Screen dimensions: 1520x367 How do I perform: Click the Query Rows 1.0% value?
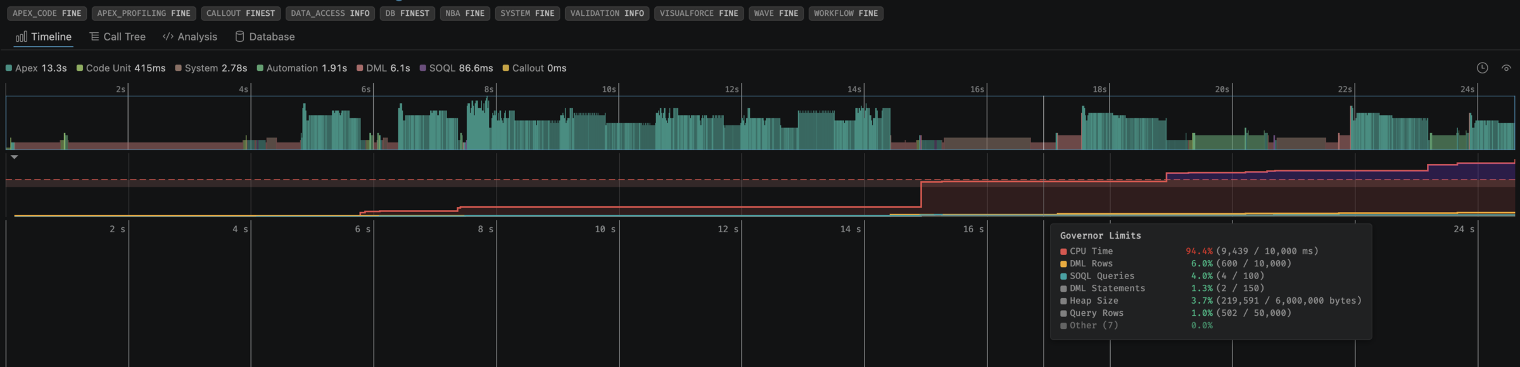click(x=1201, y=313)
